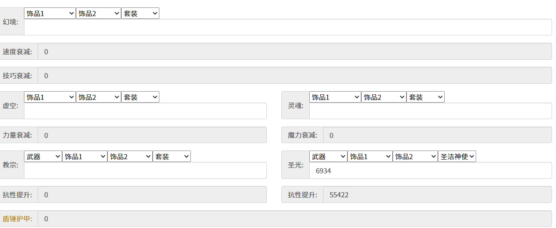556x228 pixels.
Task: Expand the 圣洁神使 set dropdown
Action: click(457, 156)
